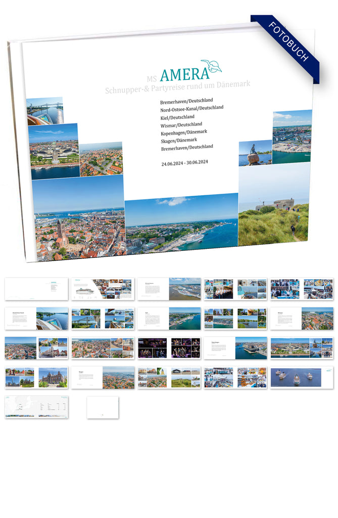Image resolution: width=338 pixels, height=518 pixels.
Task: Open the dark stage-show photos spread
Action: coord(169,348)
